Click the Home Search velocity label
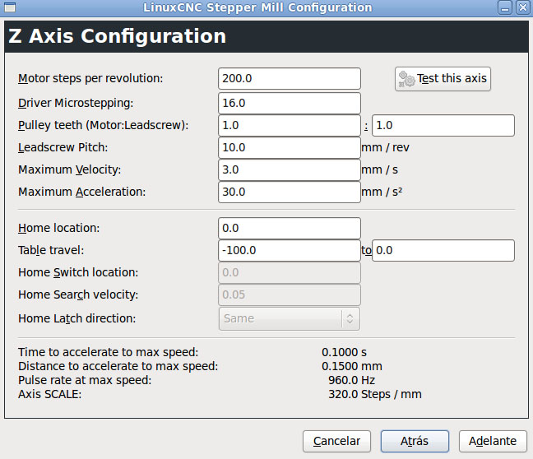Image resolution: width=533 pixels, height=459 pixels. point(78,294)
